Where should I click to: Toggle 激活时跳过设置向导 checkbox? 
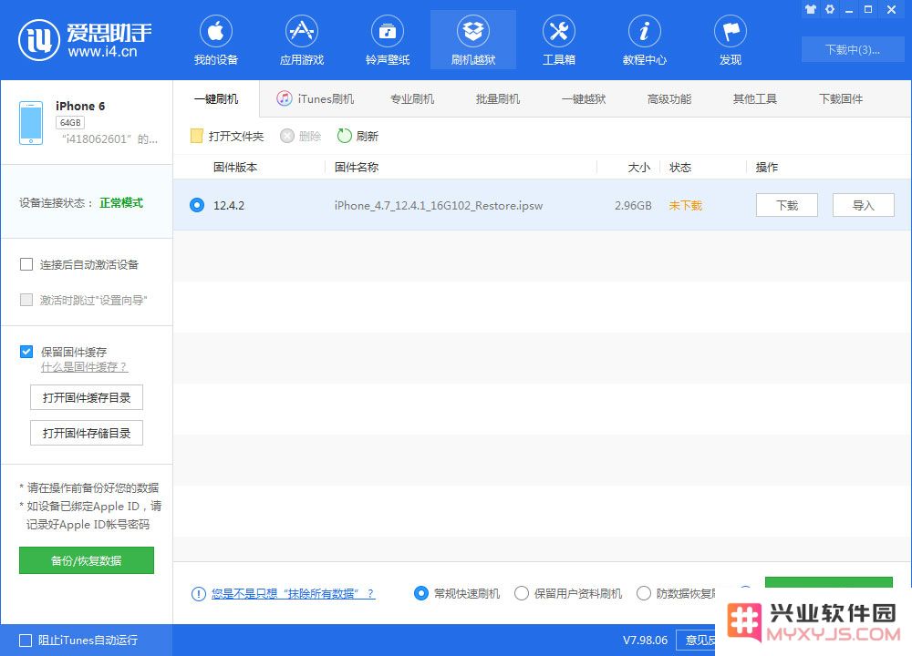tap(26, 300)
